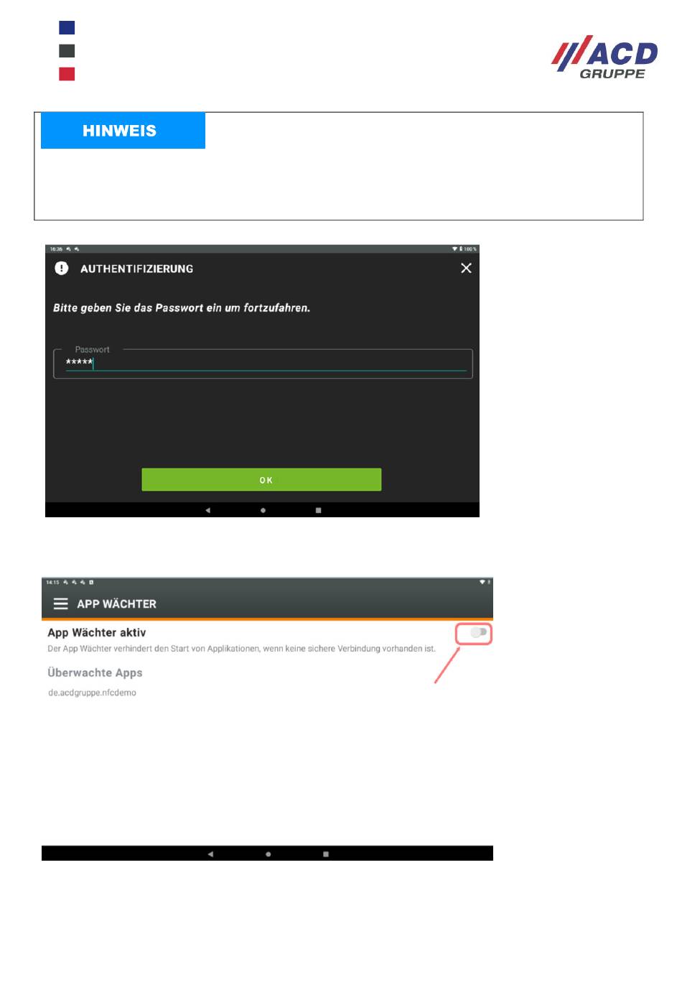Focus the Passwort input field
The height and width of the screenshot is (990, 682).
[x=263, y=364]
